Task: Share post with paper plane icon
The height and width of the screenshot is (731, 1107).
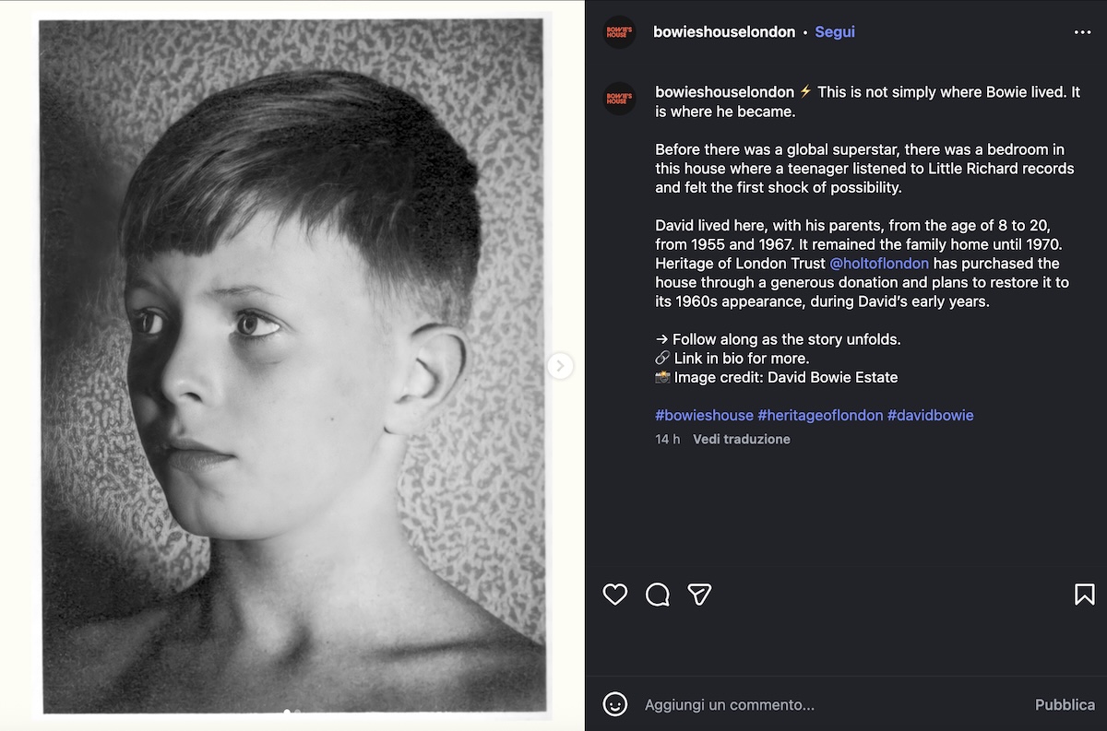Action: (700, 595)
